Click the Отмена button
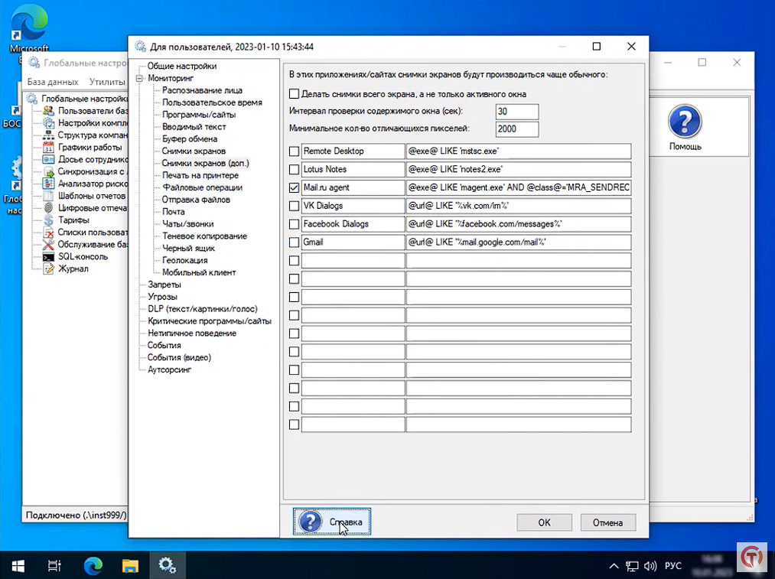Viewport: 775px width, 579px height. point(607,522)
